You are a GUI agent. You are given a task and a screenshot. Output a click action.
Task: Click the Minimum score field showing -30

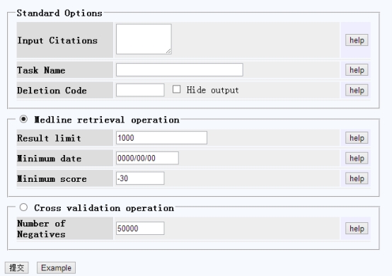coord(140,178)
